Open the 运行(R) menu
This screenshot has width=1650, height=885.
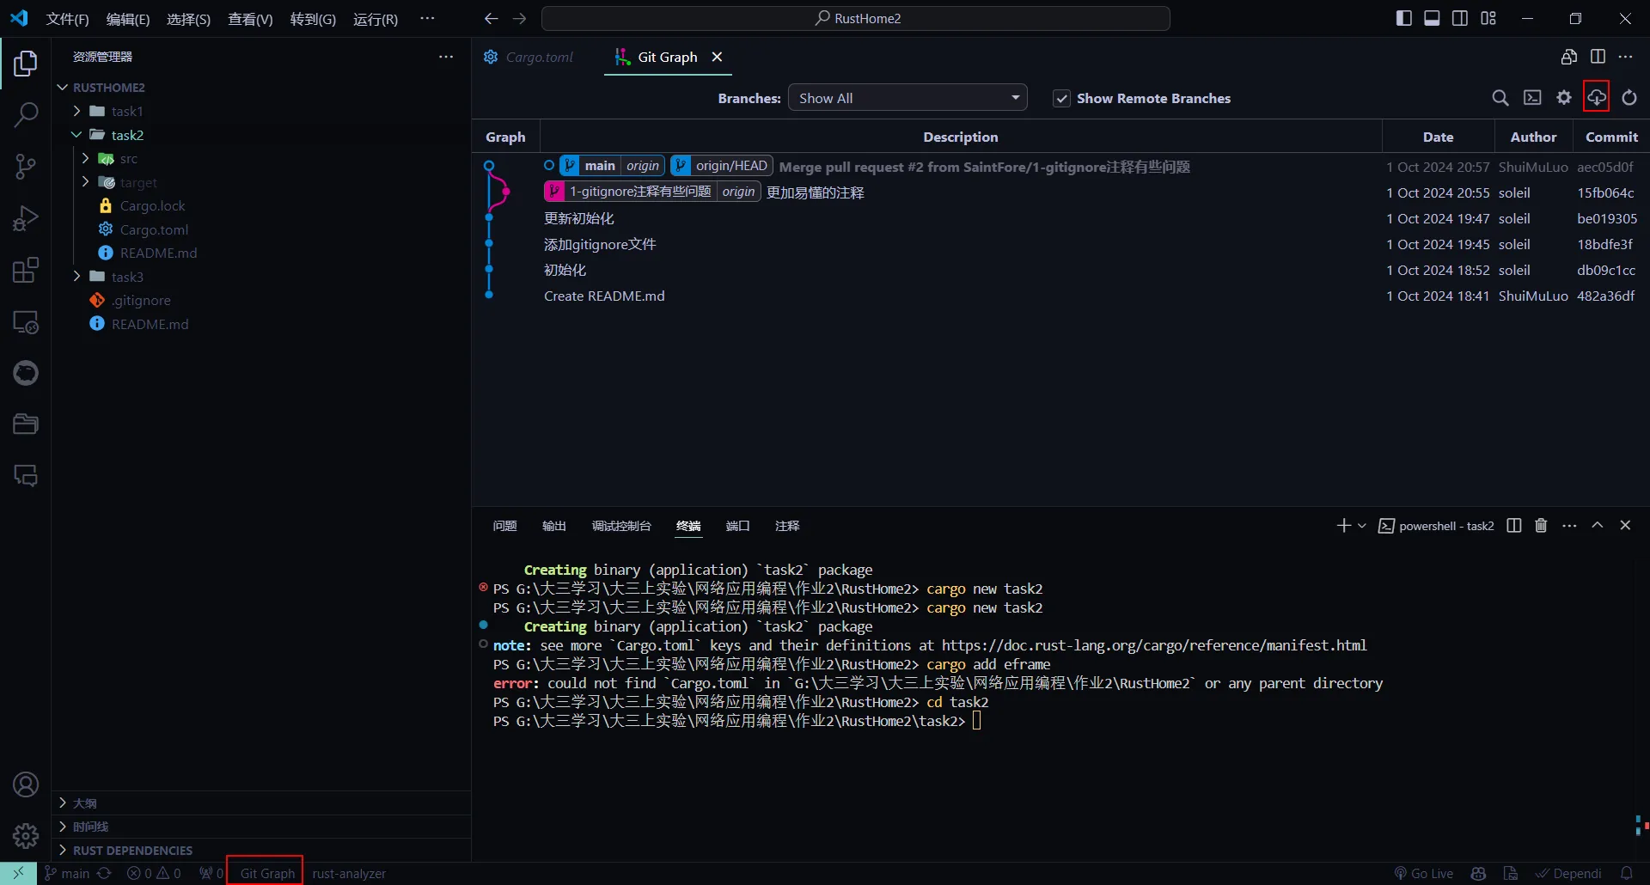[375, 19]
